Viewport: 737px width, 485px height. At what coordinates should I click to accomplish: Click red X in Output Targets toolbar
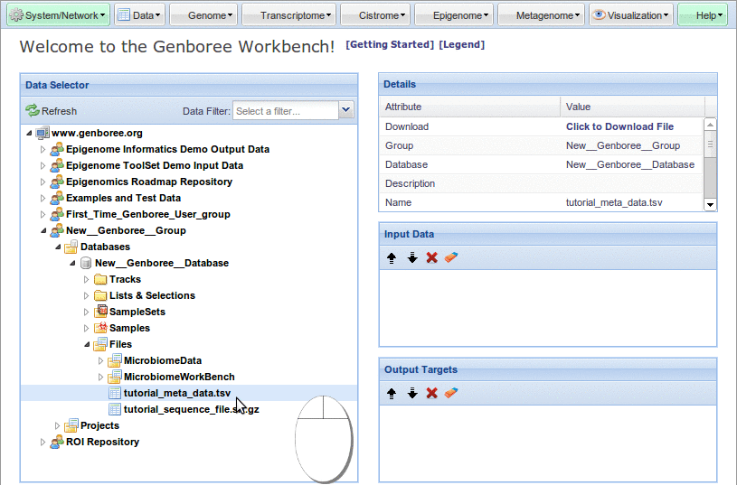pyautogui.click(x=431, y=393)
